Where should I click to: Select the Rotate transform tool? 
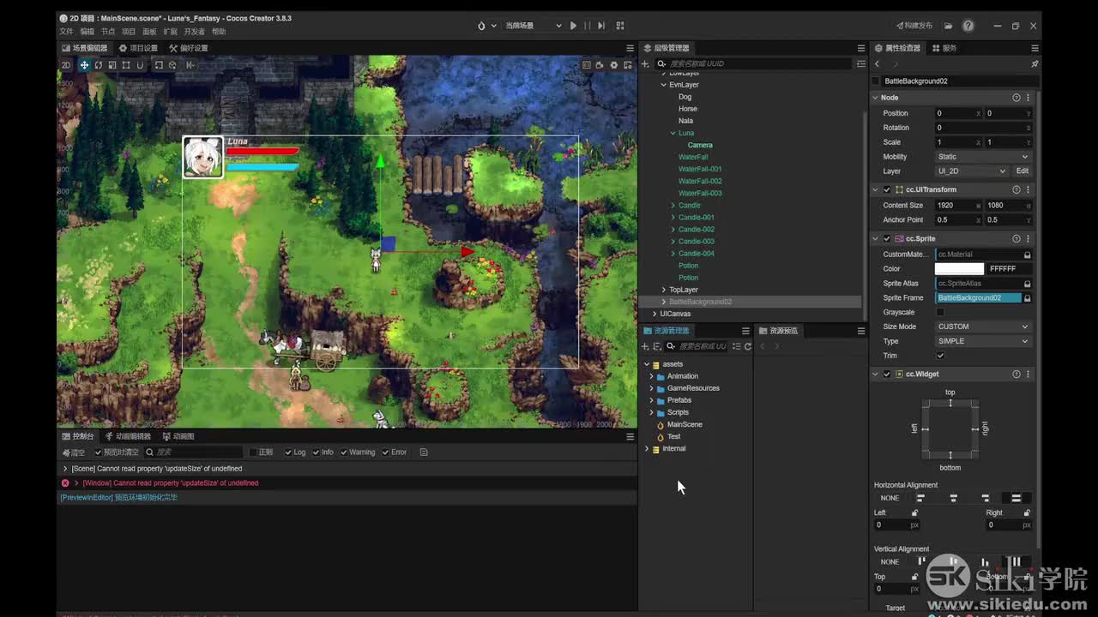[x=99, y=65]
